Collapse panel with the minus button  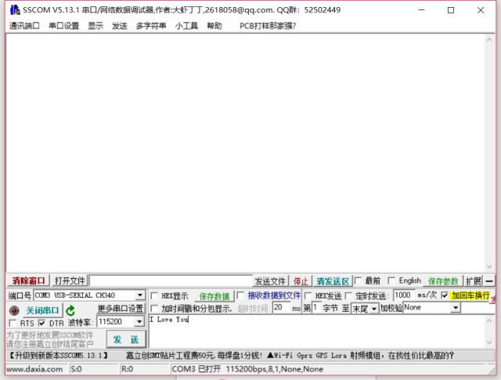[490, 280]
